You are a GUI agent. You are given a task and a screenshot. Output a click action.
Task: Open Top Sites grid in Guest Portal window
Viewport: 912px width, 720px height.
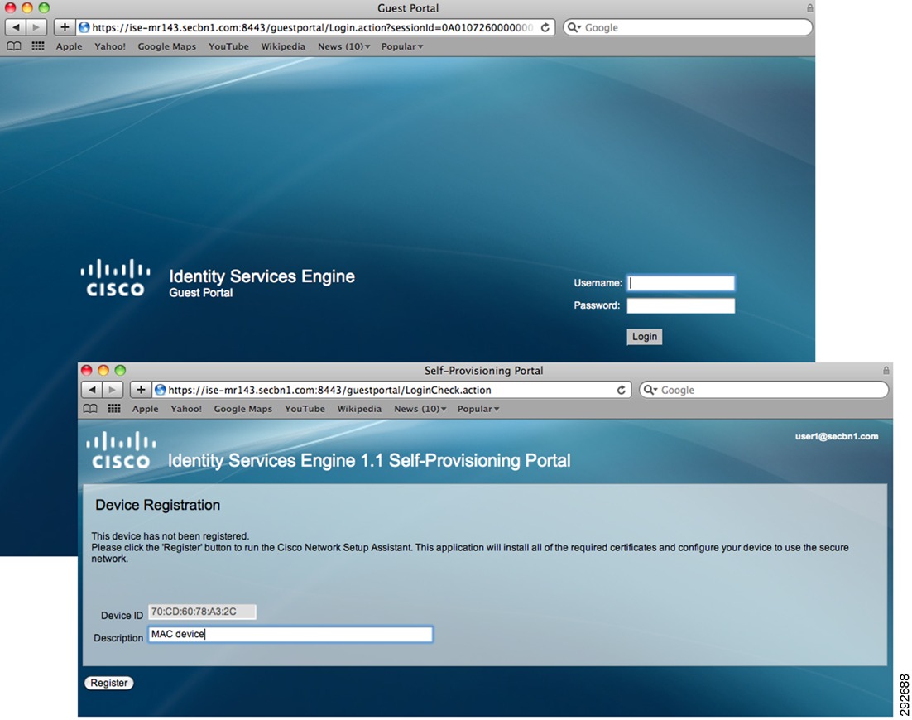[x=38, y=46]
